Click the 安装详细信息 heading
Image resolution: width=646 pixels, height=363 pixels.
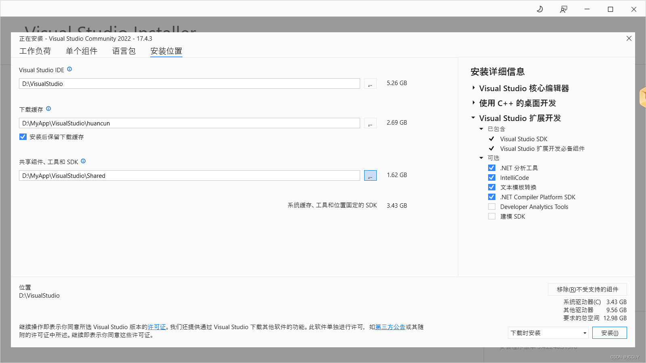coord(497,72)
